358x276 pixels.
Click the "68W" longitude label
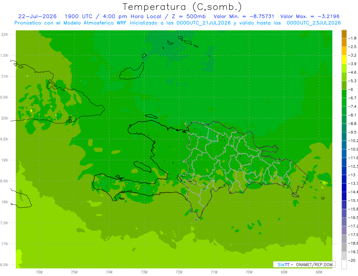(x=319, y=272)
